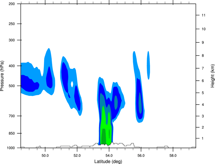Click the dark green contour core near surface

pyautogui.click(x=104, y=137)
